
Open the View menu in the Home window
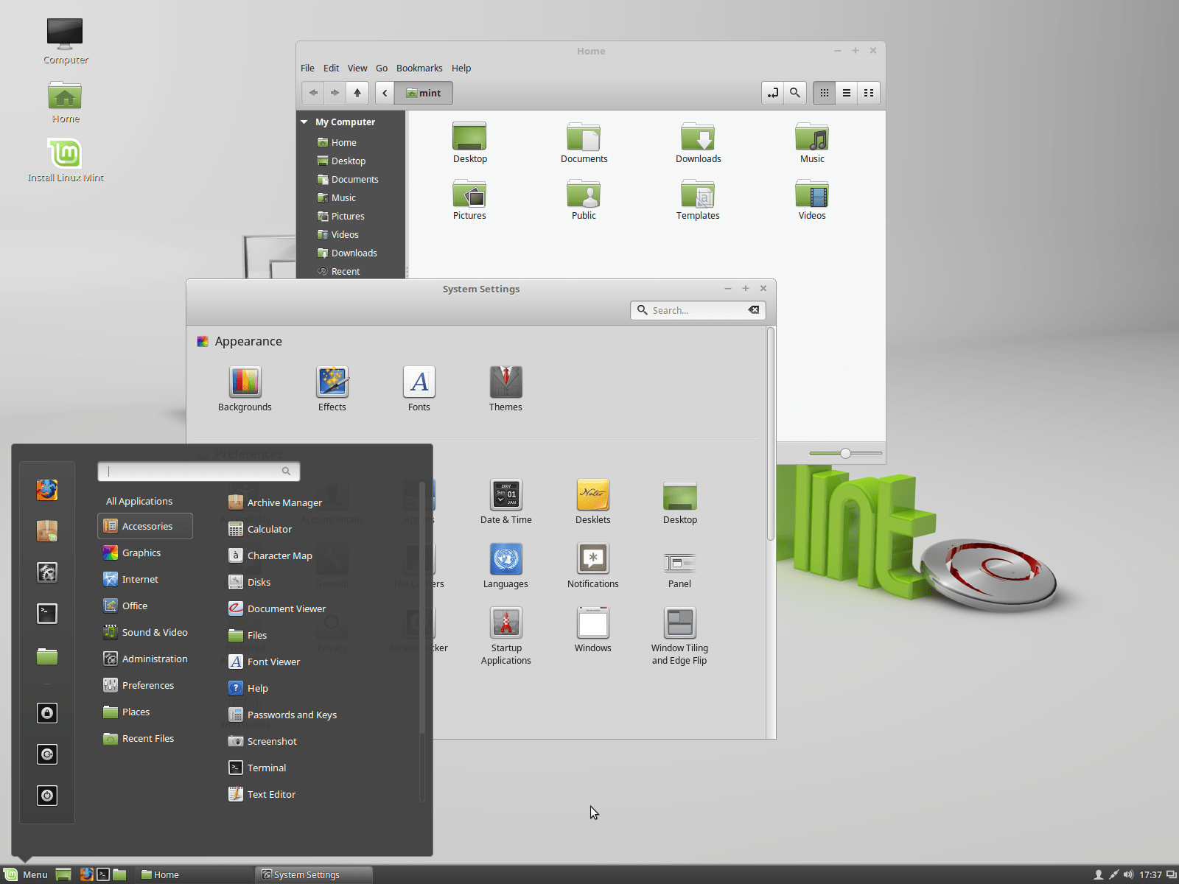(x=357, y=68)
